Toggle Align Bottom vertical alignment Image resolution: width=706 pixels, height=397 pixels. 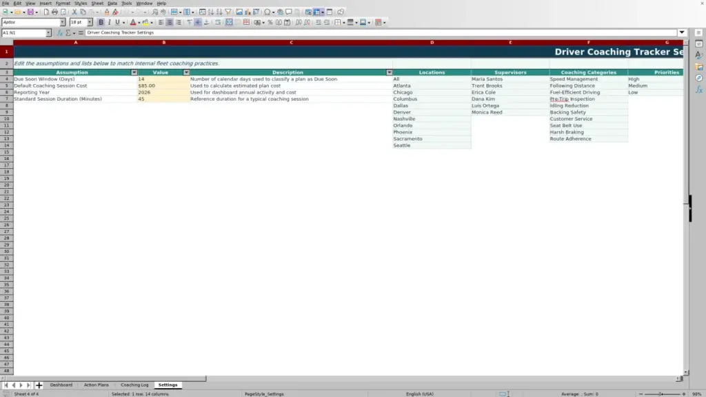(206, 22)
